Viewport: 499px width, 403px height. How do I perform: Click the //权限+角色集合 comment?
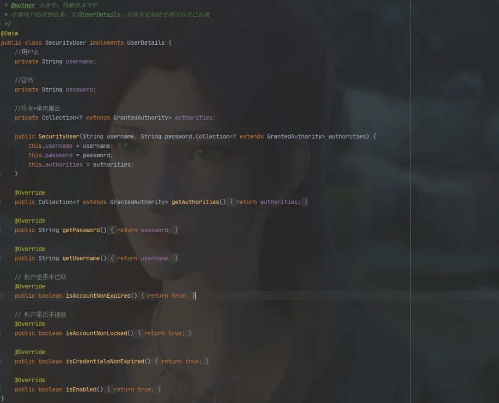(37, 108)
